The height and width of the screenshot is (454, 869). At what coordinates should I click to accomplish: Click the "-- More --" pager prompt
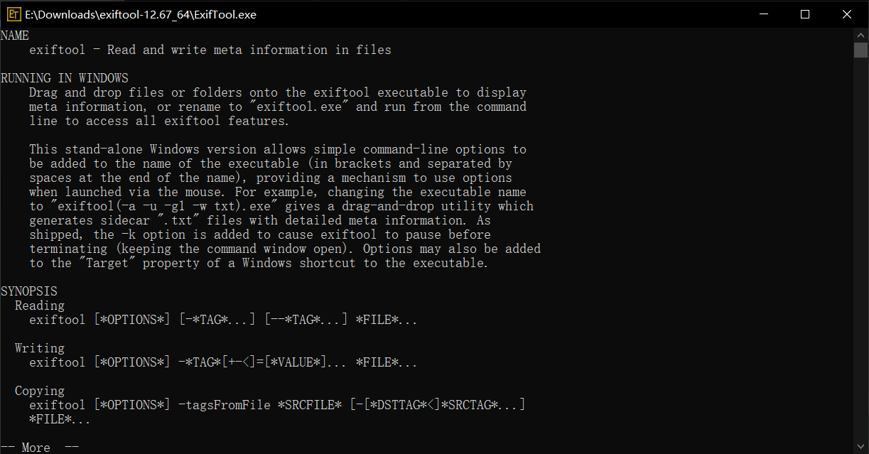[40, 448]
